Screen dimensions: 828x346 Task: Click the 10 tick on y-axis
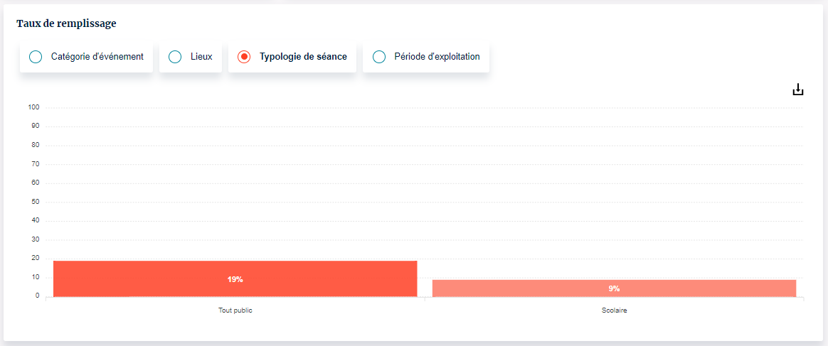pyautogui.click(x=35, y=277)
